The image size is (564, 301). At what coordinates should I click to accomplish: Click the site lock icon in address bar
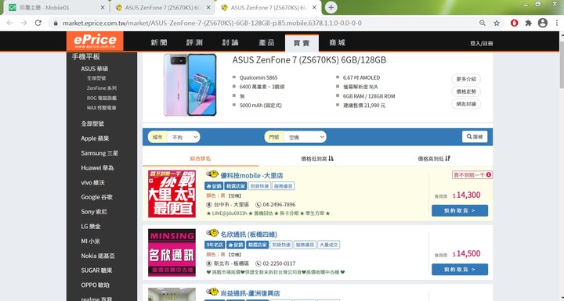pyautogui.click(x=56, y=23)
